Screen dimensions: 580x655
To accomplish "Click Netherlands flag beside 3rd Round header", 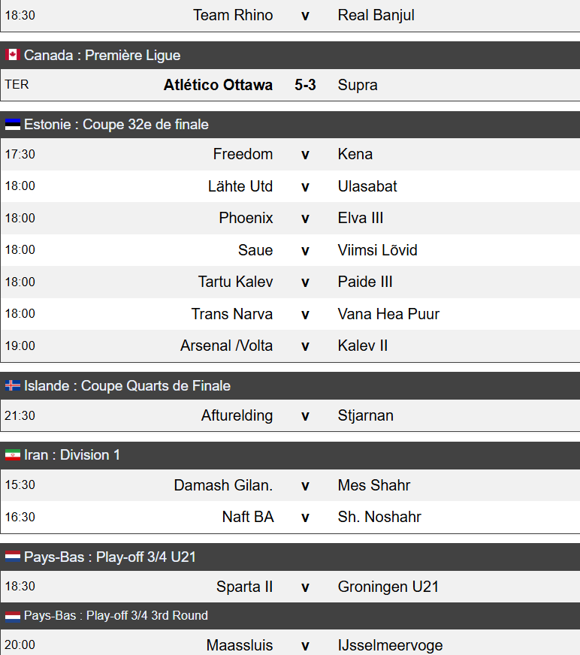I will click(x=13, y=616).
